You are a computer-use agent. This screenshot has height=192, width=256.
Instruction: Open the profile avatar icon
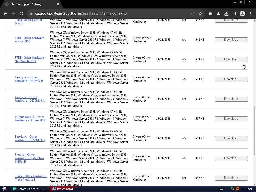click(242, 14)
